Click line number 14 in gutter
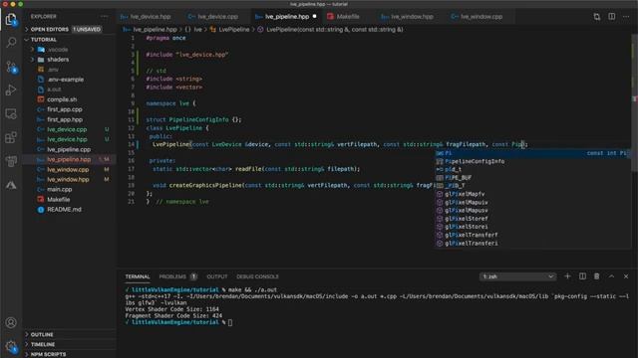Screen dimensions: 638x358 (x=131, y=144)
